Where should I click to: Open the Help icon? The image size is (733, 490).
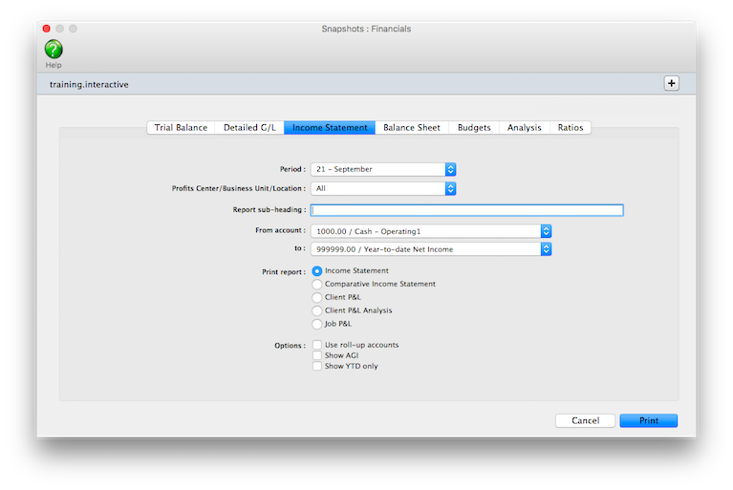[54, 50]
